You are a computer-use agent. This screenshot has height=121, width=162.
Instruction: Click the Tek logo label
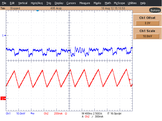click(3, 8)
